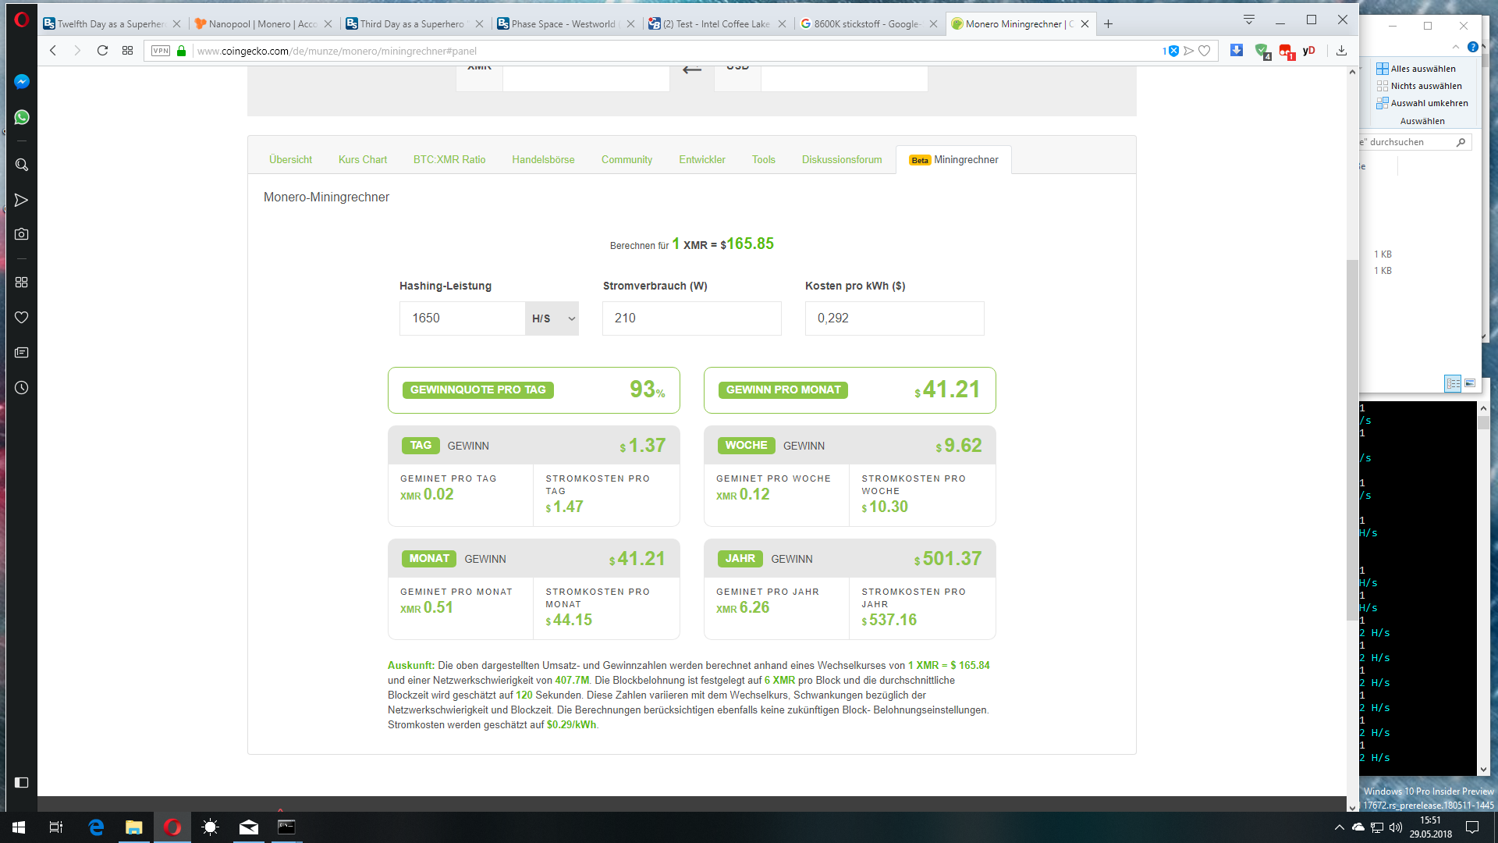Toggle the VPN badge in address bar
This screenshot has height=843, width=1498.
[x=161, y=51]
